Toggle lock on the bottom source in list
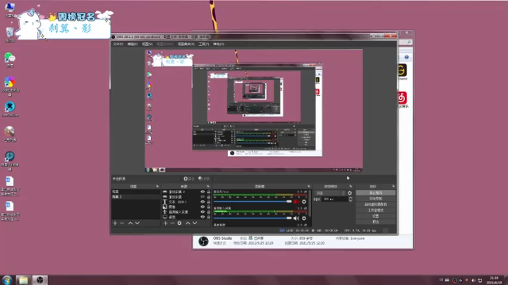The image size is (508, 285). (209, 217)
